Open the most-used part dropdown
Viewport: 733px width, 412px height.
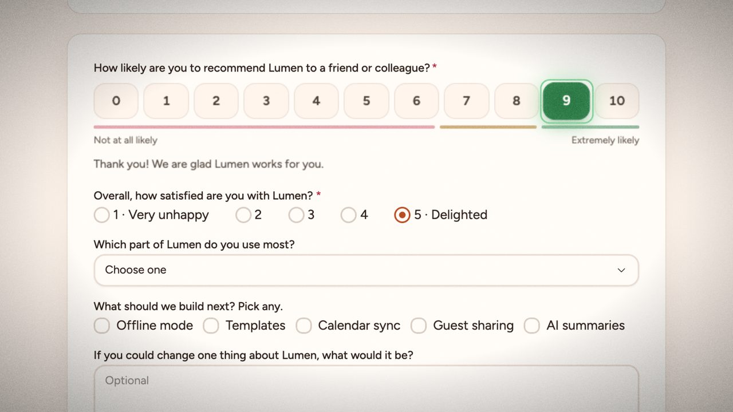366,270
